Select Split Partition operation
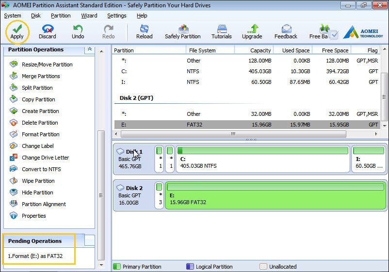The image size is (389, 272). [31, 88]
